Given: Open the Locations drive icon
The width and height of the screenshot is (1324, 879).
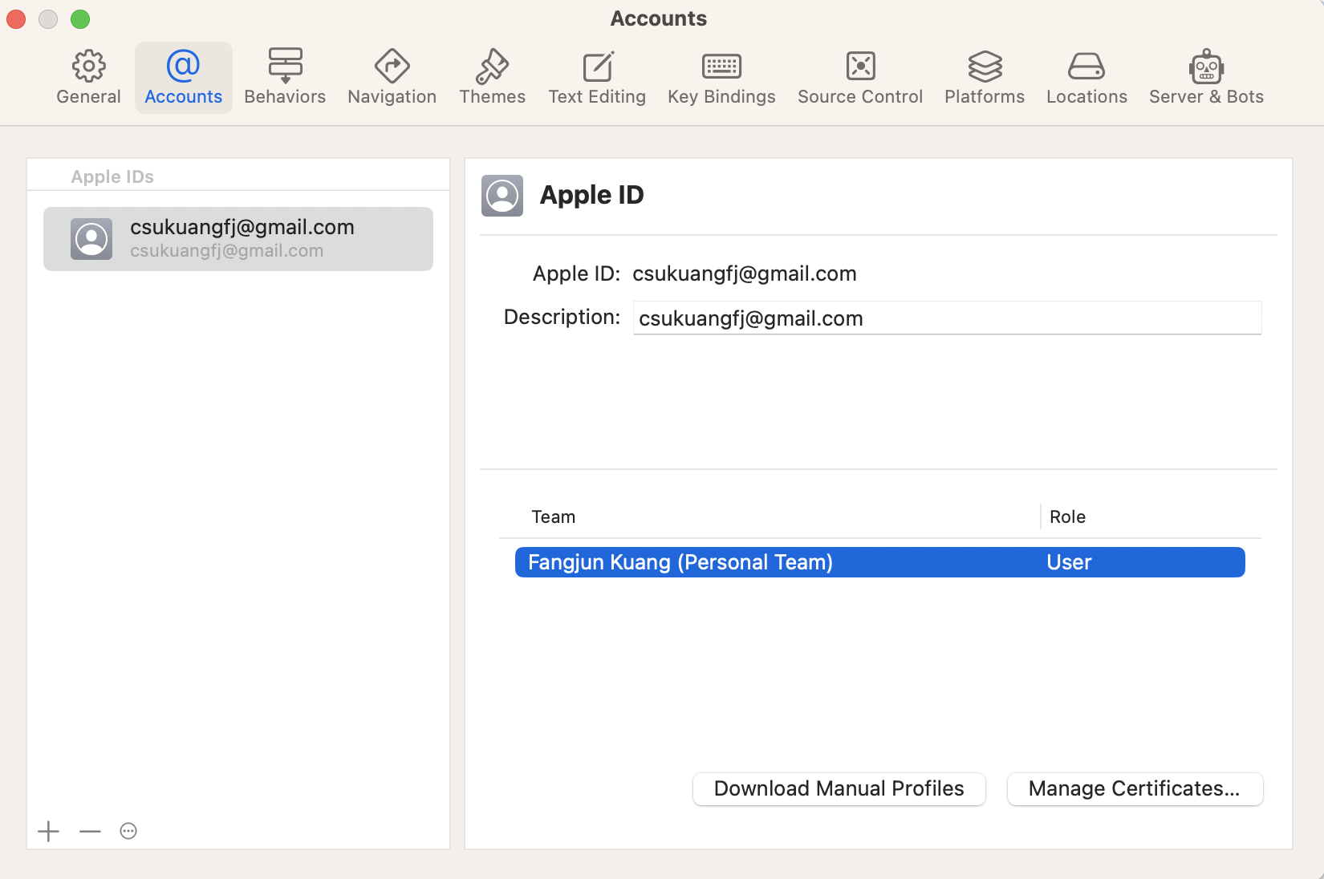Looking at the screenshot, I should [x=1086, y=66].
